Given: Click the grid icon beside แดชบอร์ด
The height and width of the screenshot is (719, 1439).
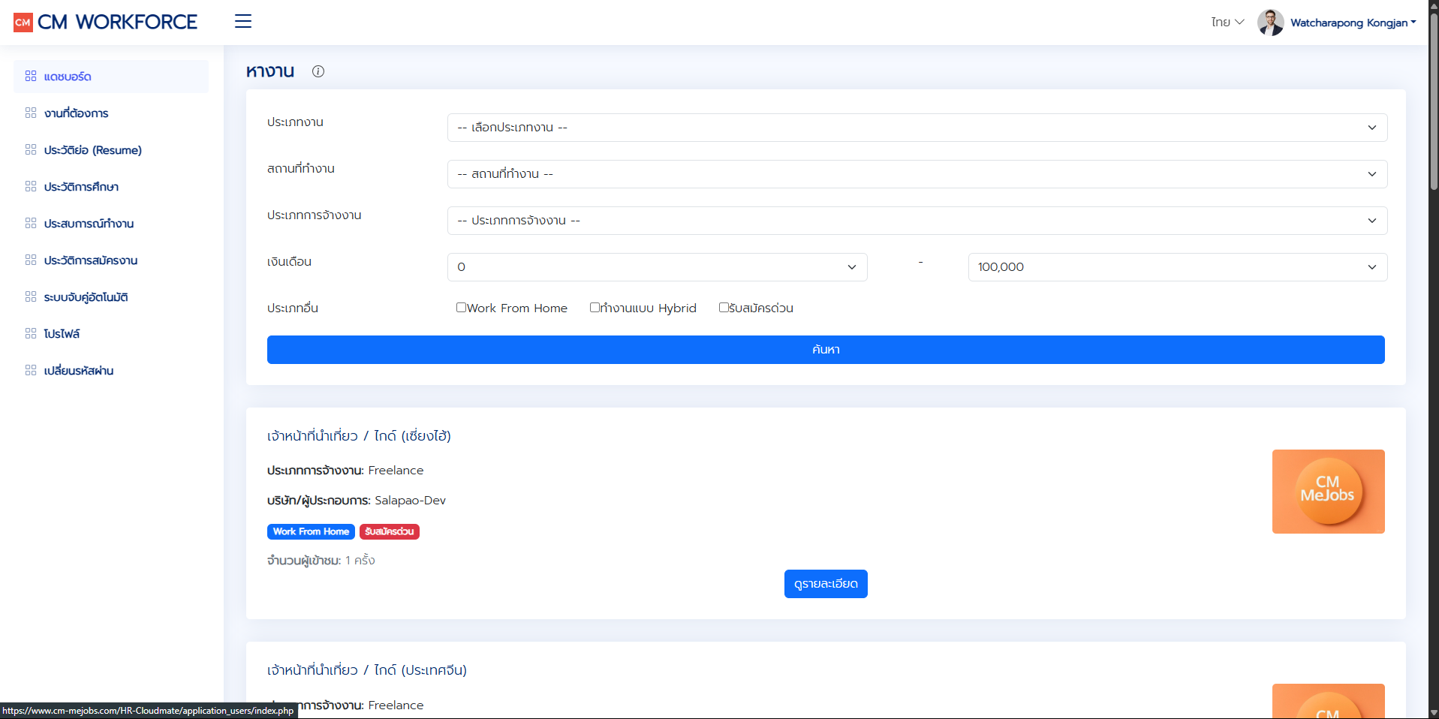Looking at the screenshot, I should 31,76.
